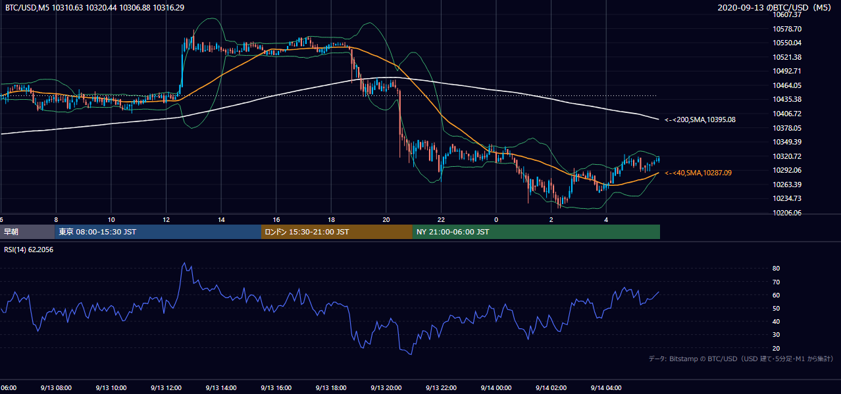841x394 pixels.
Task: Click price axis value 10464.05
Action: (787, 85)
